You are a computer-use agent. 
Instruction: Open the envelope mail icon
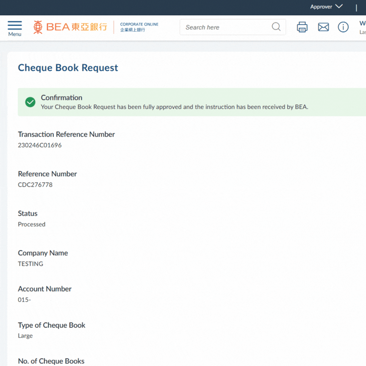point(323,27)
